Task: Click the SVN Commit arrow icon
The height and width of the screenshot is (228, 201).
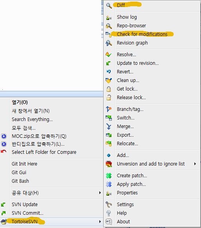Action: 4,213
